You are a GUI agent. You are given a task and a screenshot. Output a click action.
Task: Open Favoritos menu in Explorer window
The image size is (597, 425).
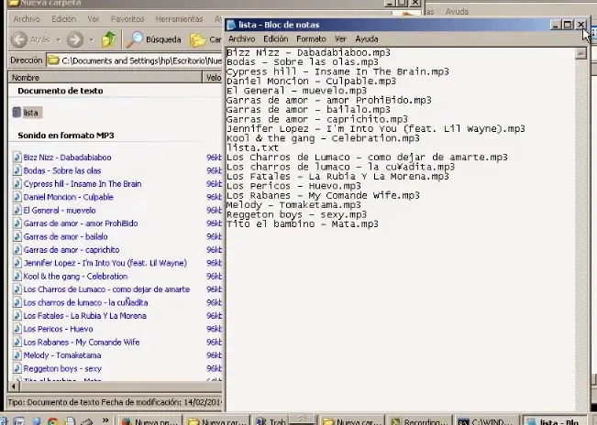coord(127,18)
